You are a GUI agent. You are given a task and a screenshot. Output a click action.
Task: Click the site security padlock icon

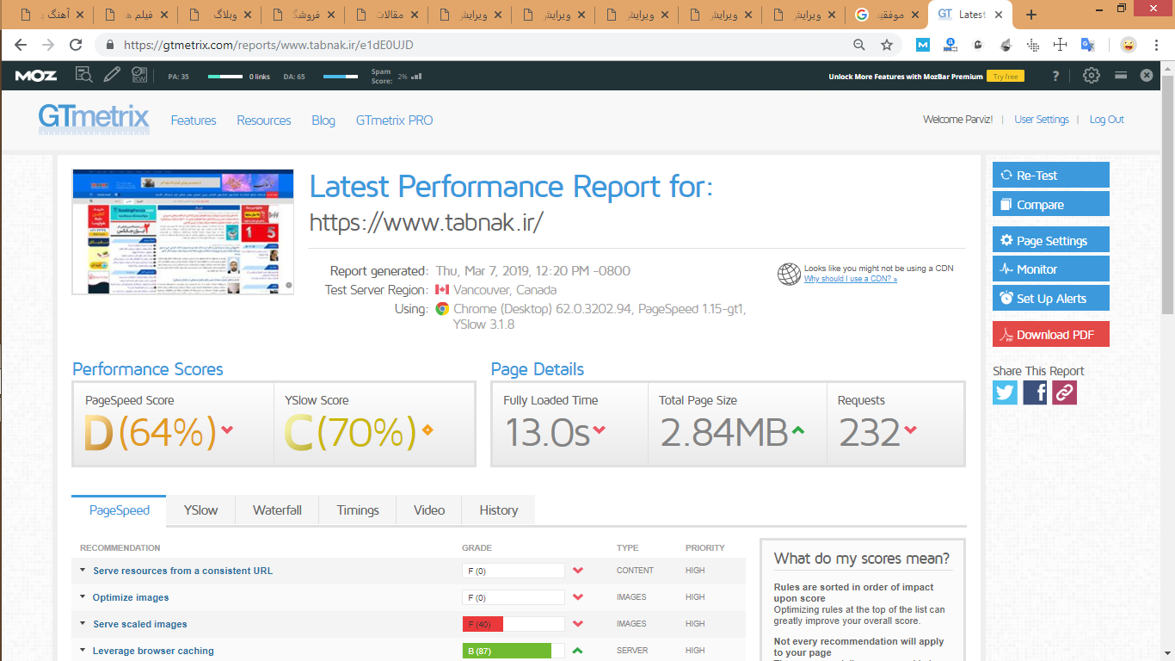(x=109, y=45)
